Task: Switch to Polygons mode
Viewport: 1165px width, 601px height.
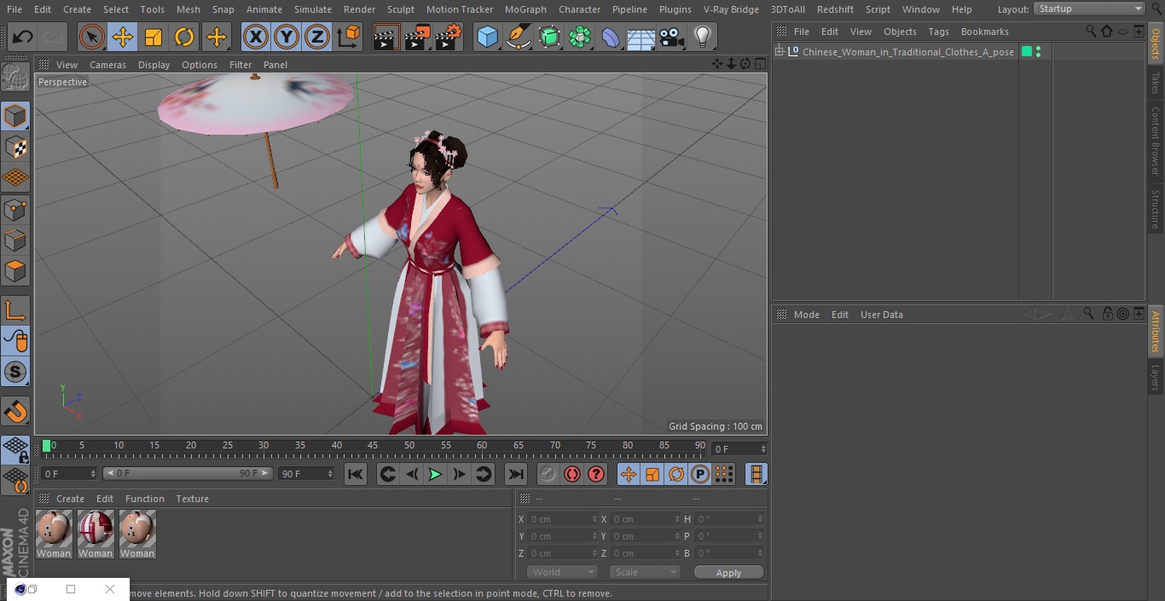Action: click(15, 271)
